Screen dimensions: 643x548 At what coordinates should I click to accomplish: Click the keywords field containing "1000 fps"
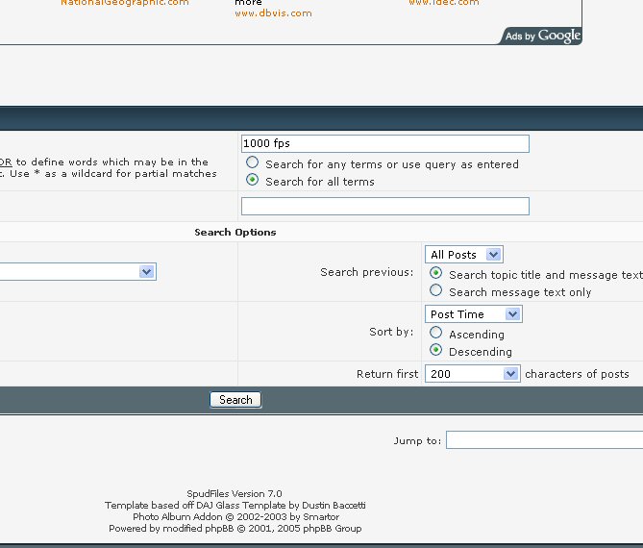384,143
